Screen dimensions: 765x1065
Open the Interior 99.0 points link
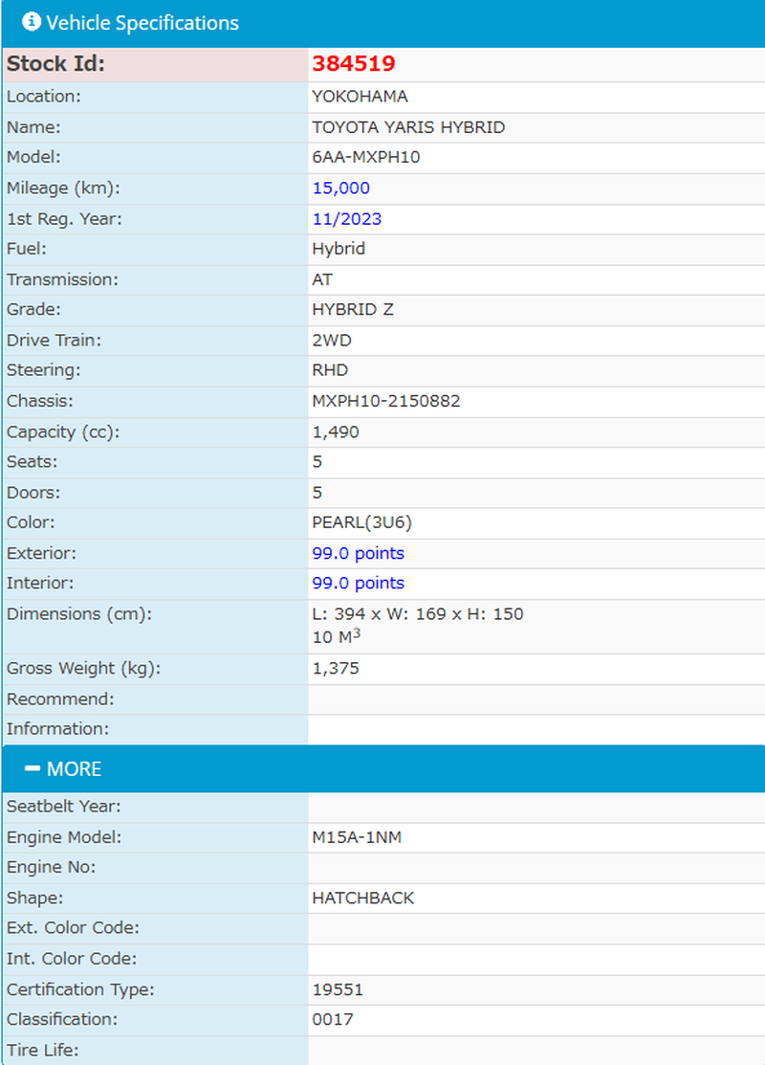coord(358,583)
